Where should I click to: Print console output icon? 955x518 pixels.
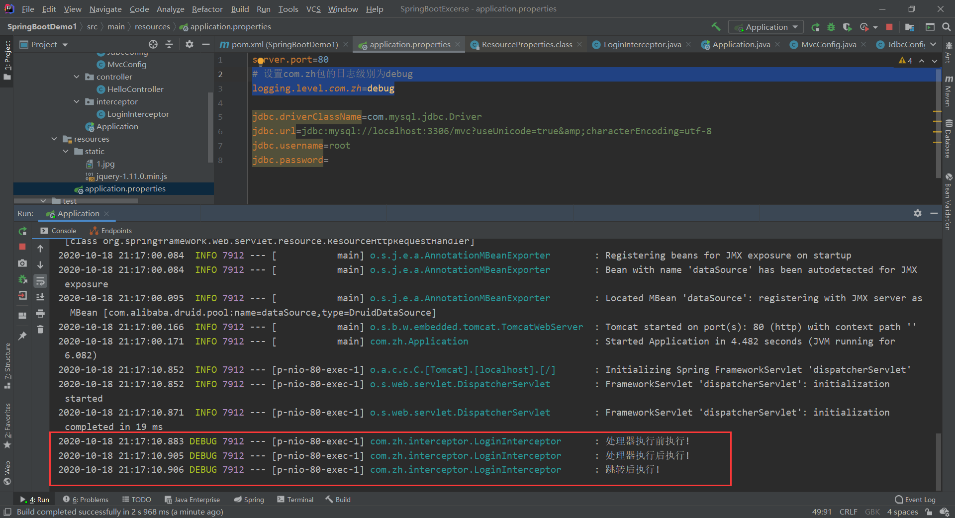click(x=40, y=313)
